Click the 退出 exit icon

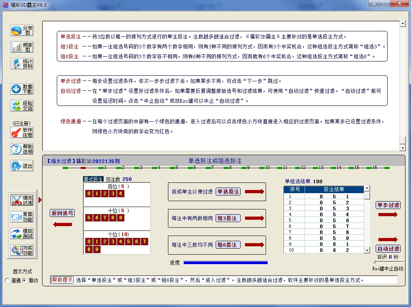coord(22,166)
